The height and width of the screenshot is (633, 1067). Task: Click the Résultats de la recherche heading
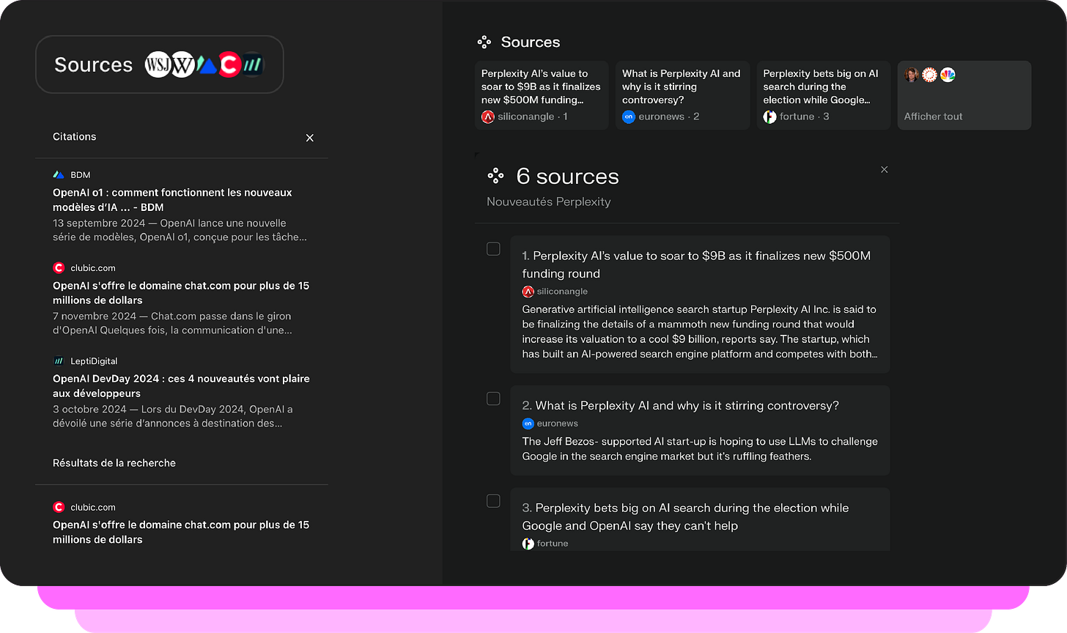click(x=114, y=463)
